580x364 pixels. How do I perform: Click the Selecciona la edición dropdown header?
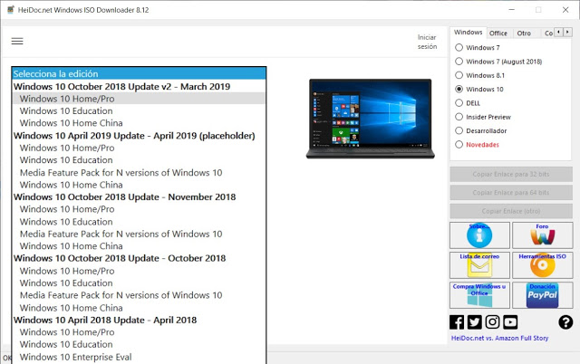(x=139, y=73)
